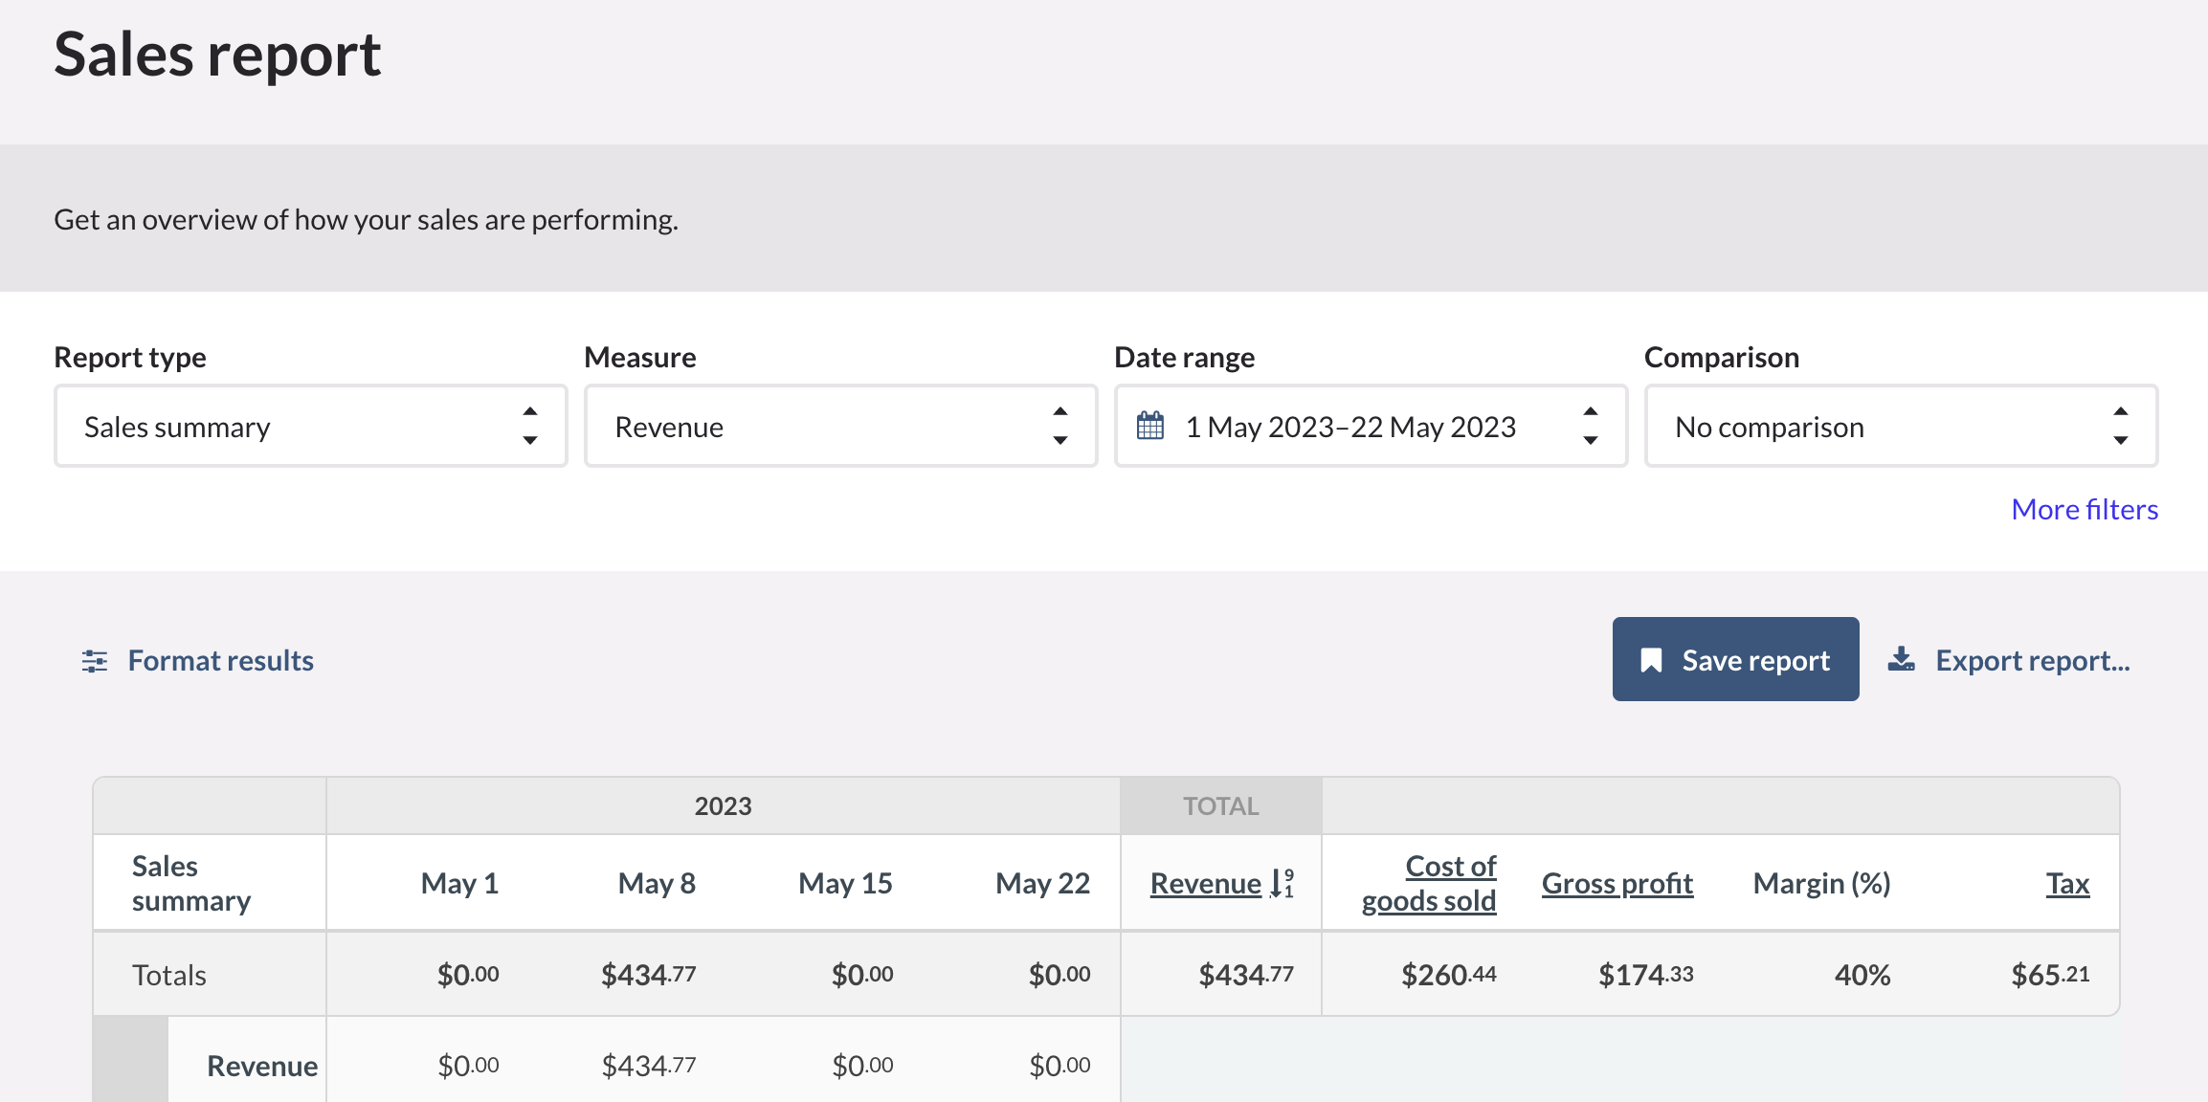Sort by Cost of goods sold column
This screenshot has width=2208, height=1102.
click(1429, 883)
